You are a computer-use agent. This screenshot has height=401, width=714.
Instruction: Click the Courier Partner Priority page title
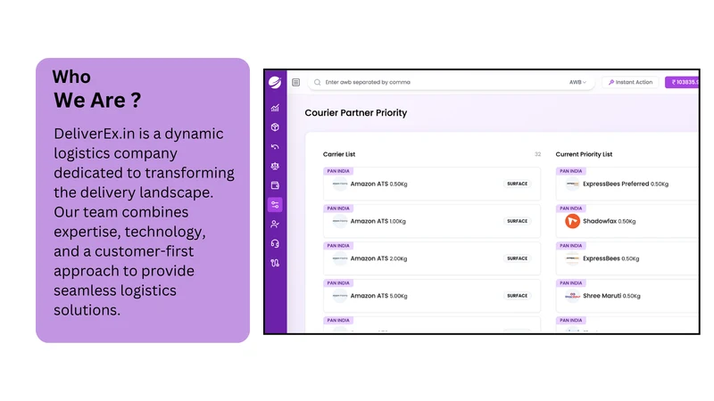tap(356, 113)
